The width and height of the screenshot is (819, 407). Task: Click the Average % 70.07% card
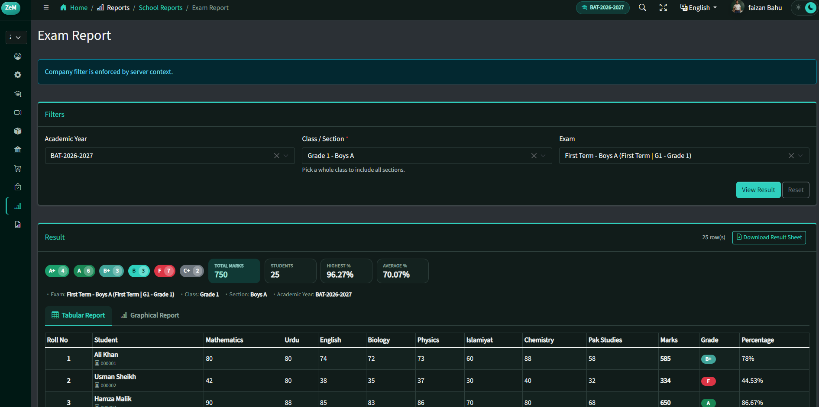(x=403, y=271)
